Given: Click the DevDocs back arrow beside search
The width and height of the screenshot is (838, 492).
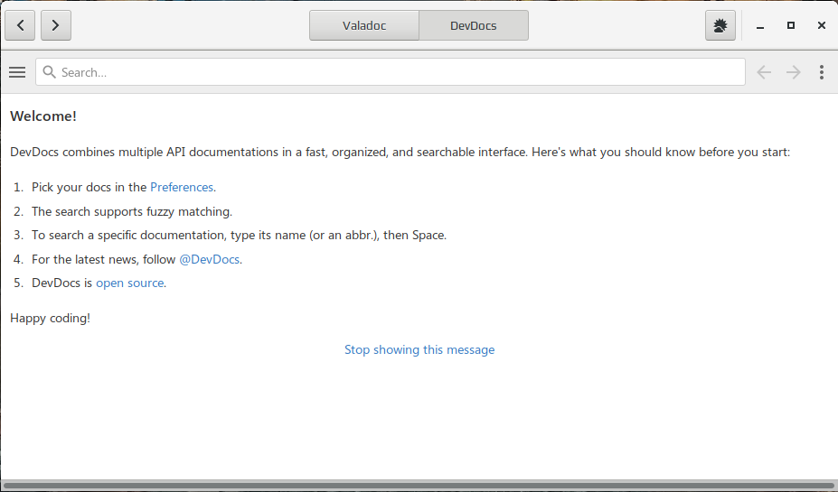Looking at the screenshot, I should pyautogui.click(x=764, y=72).
